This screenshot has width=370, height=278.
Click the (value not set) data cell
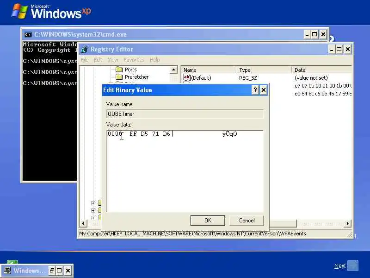point(311,78)
